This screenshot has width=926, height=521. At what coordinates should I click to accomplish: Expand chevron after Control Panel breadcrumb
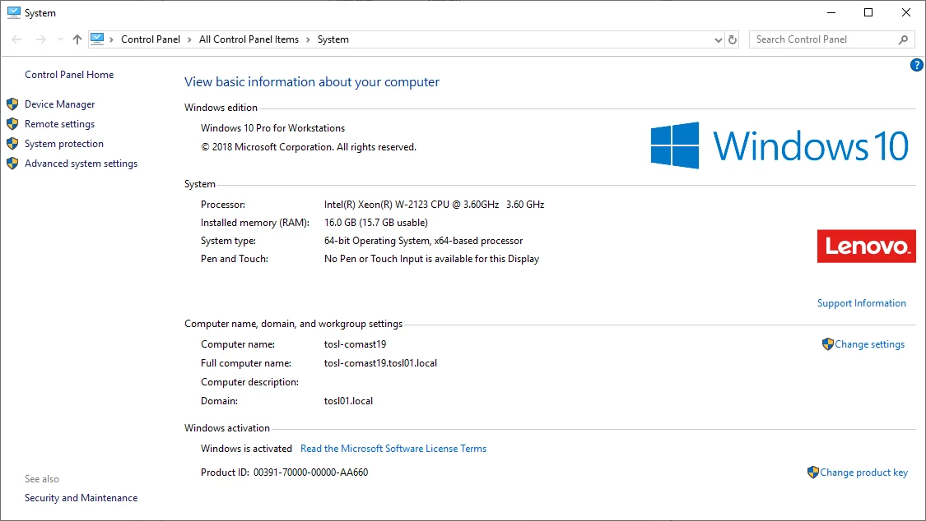coord(189,39)
